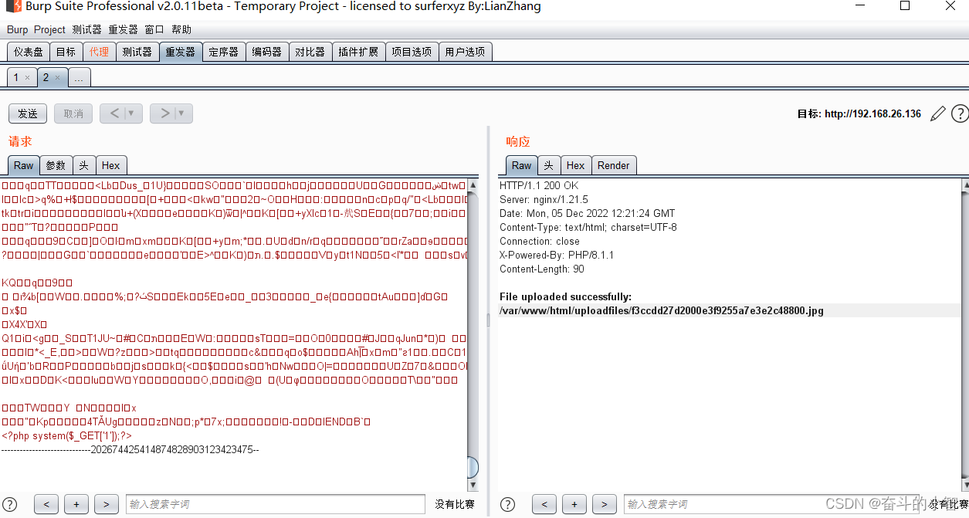969x518 pixels.
Task: Click the PHP system($_GET['1']) payload line
Action: pos(67,435)
